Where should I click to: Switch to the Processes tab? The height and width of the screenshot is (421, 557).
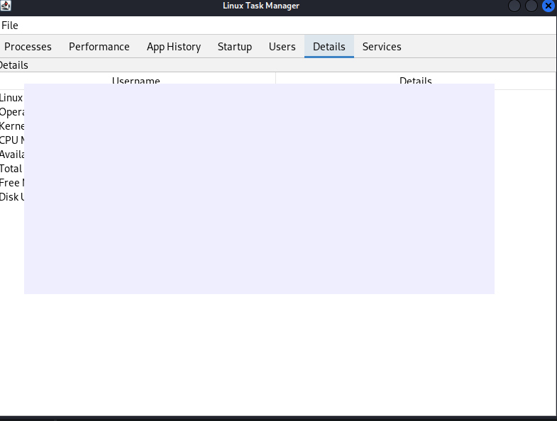coord(28,47)
